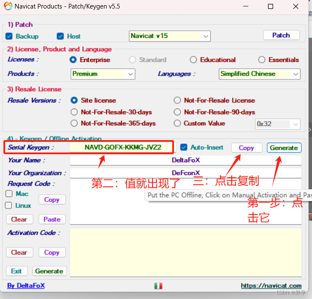Select Not-For-Resale-365-days radio button
The image size is (312, 299).
(x=74, y=123)
